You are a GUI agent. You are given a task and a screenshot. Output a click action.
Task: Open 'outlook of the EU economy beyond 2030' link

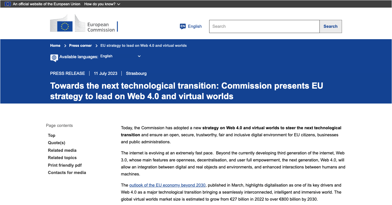[167, 185]
